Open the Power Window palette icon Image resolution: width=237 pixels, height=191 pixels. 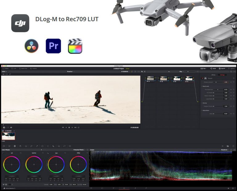(42, 146)
